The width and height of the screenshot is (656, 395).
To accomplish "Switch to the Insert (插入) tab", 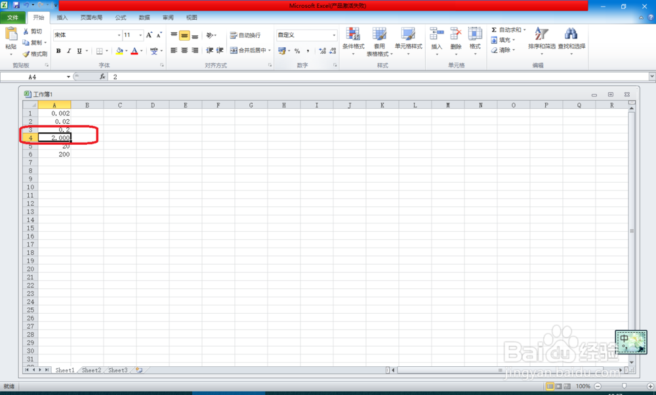I will point(62,18).
